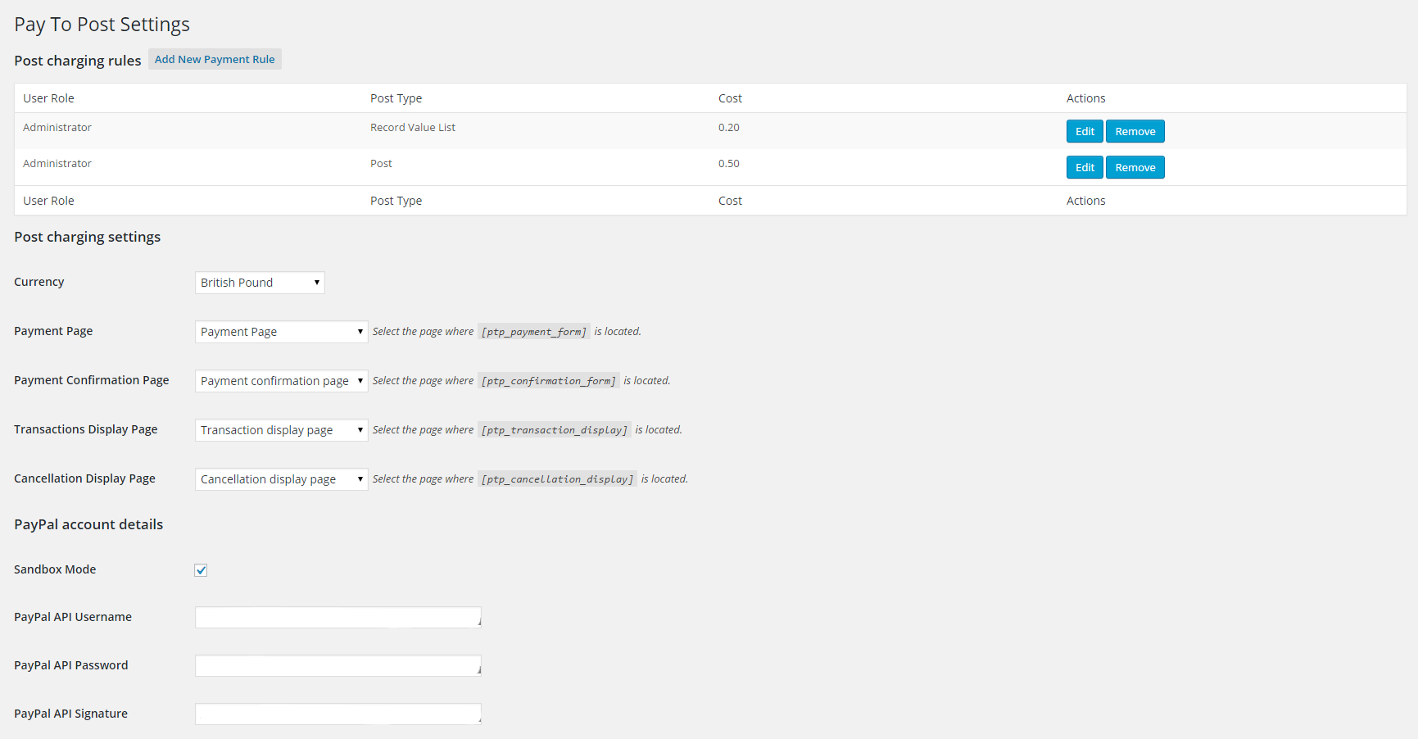Click the [ptp_transaction_display] shortcode text
This screenshot has width=1418, height=739.
pos(555,430)
